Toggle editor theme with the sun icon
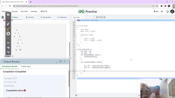 76,95
